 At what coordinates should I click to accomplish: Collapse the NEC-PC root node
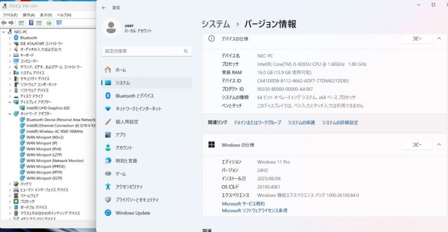4,32
